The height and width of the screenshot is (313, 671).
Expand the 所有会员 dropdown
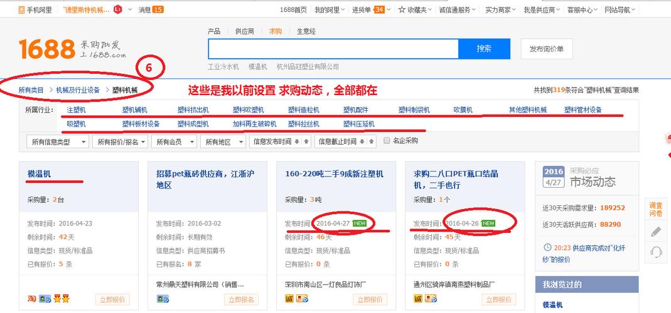point(174,141)
